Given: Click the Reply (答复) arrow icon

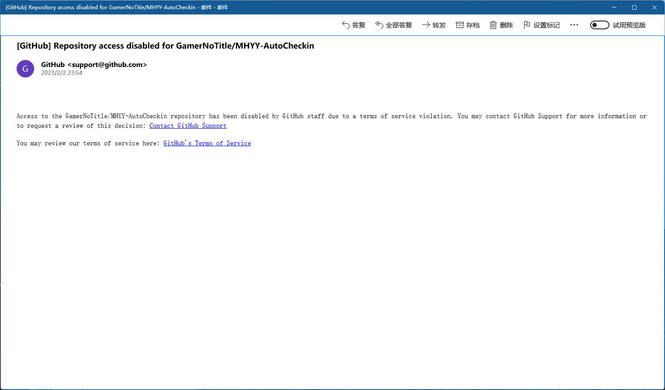Looking at the screenshot, I should pyautogui.click(x=346, y=25).
